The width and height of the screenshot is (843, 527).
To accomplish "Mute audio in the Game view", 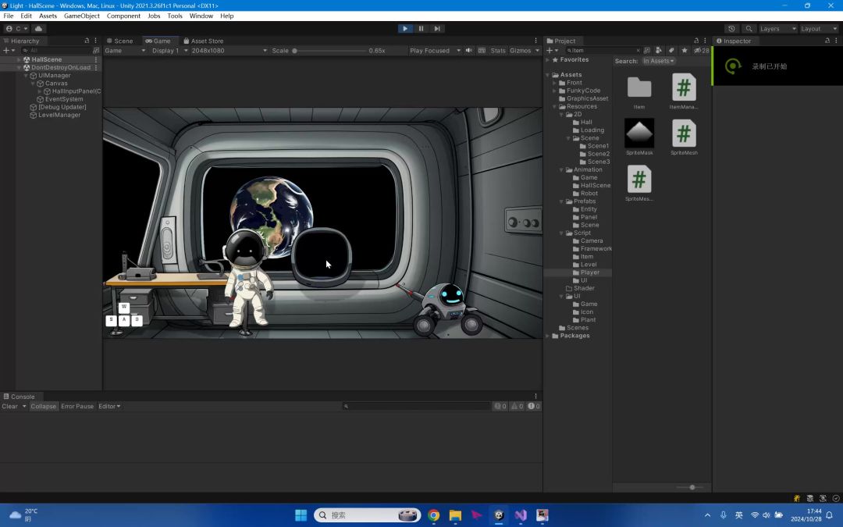I will tap(469, 51).
